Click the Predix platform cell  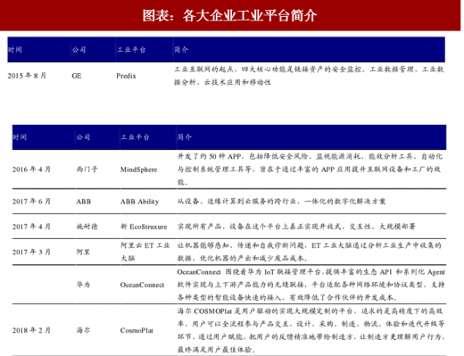126,76
